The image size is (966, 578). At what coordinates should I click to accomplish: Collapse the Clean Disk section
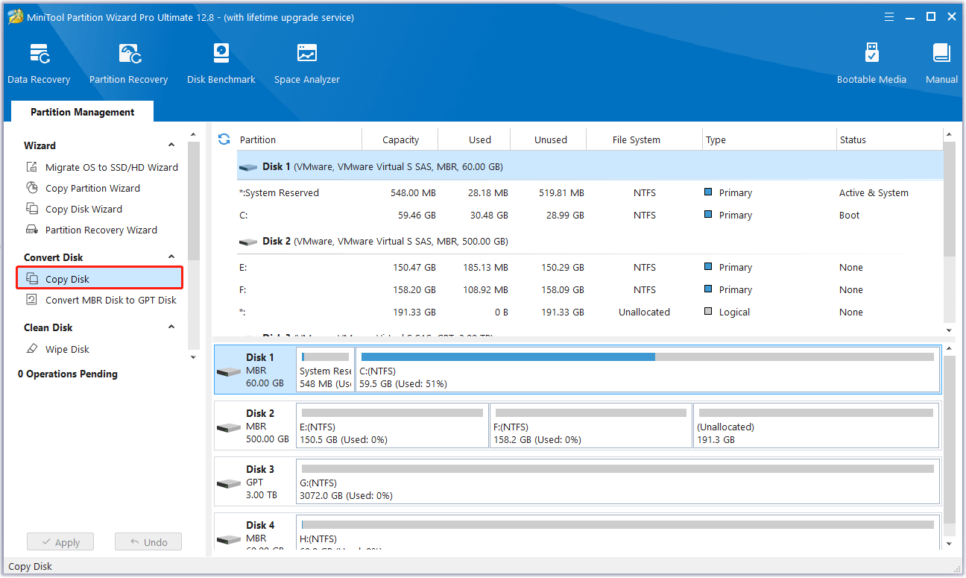171,327
